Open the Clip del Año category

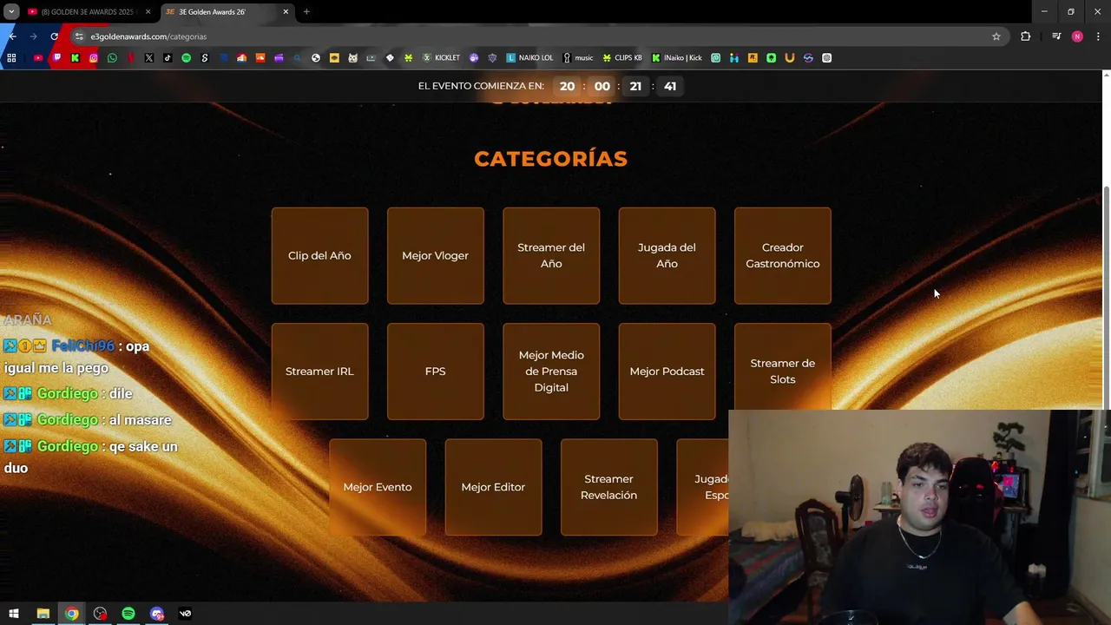[x=319, y=255]
